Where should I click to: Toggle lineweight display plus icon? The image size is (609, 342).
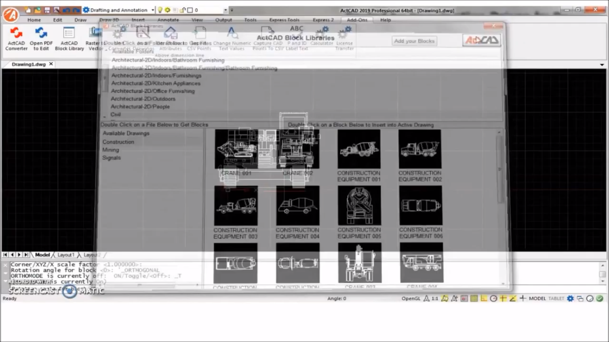pos(523,298)
